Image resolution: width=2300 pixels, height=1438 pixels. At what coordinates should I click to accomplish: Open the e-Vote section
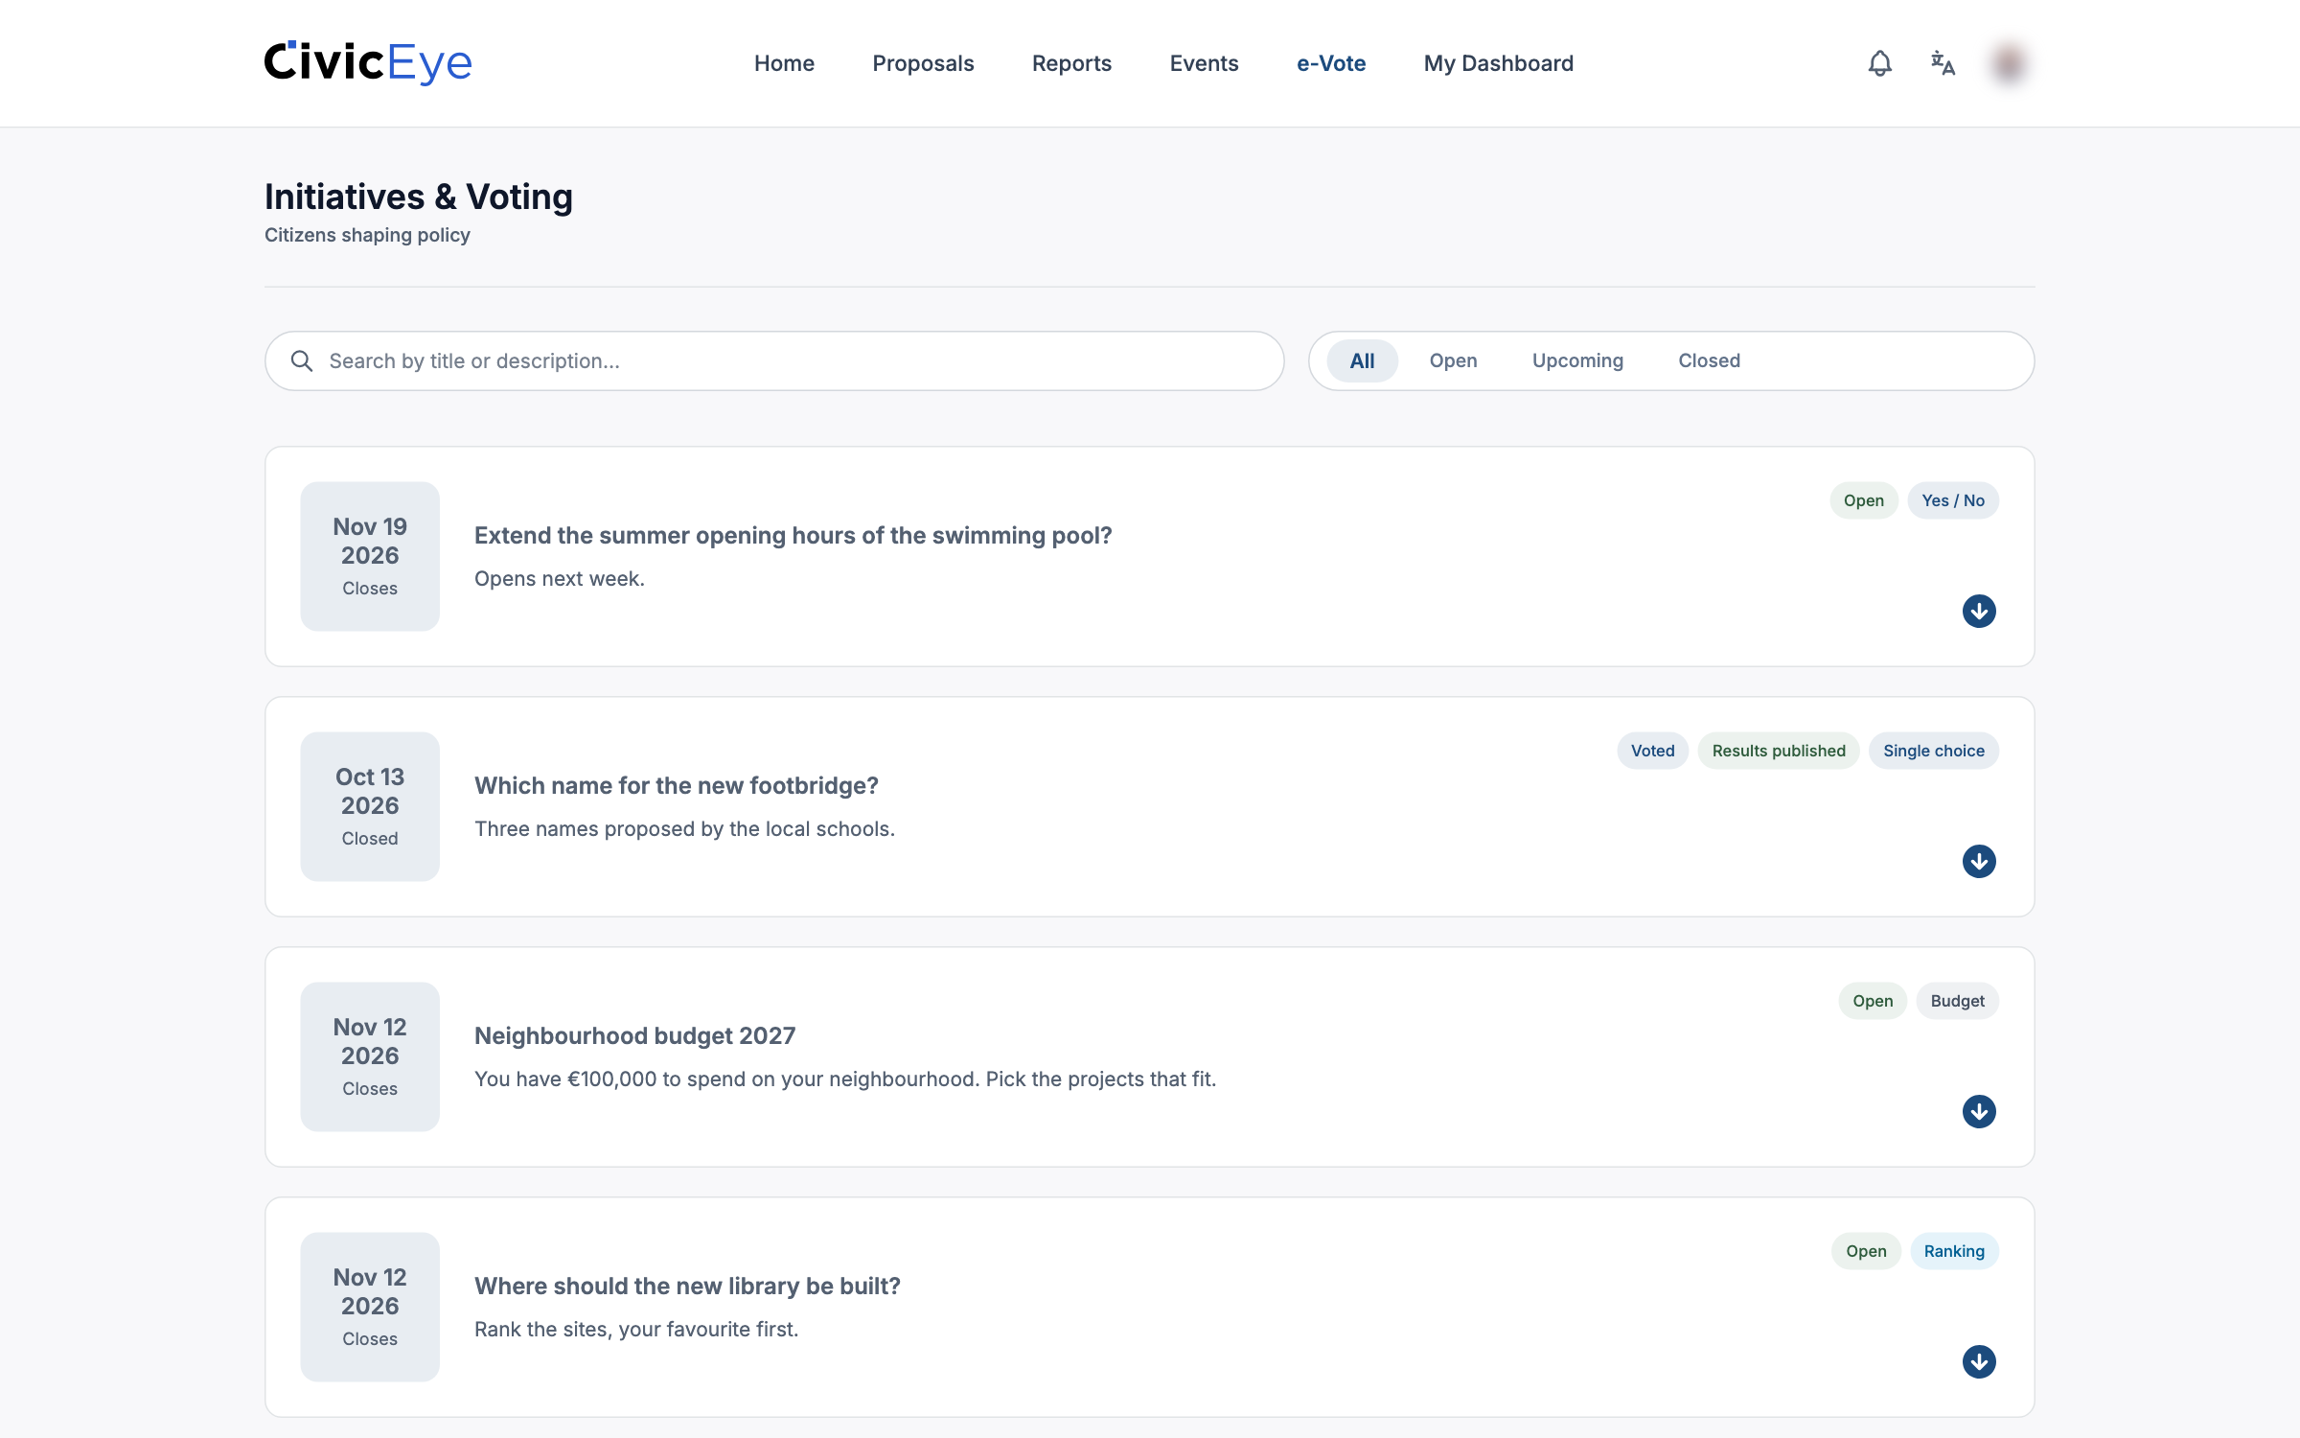(1331, 63)
